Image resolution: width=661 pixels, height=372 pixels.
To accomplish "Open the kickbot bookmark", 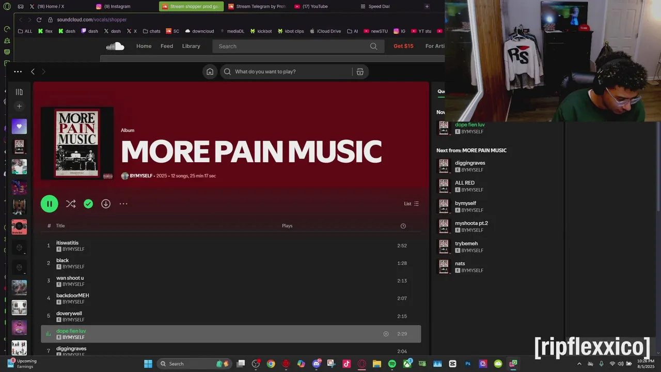I will (x=261, y=31).
